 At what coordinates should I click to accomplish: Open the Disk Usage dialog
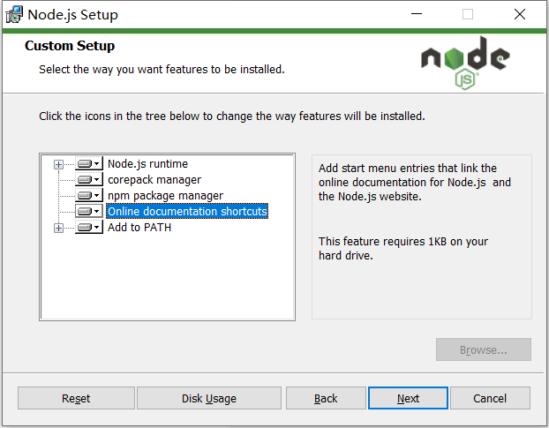[209, 398]
